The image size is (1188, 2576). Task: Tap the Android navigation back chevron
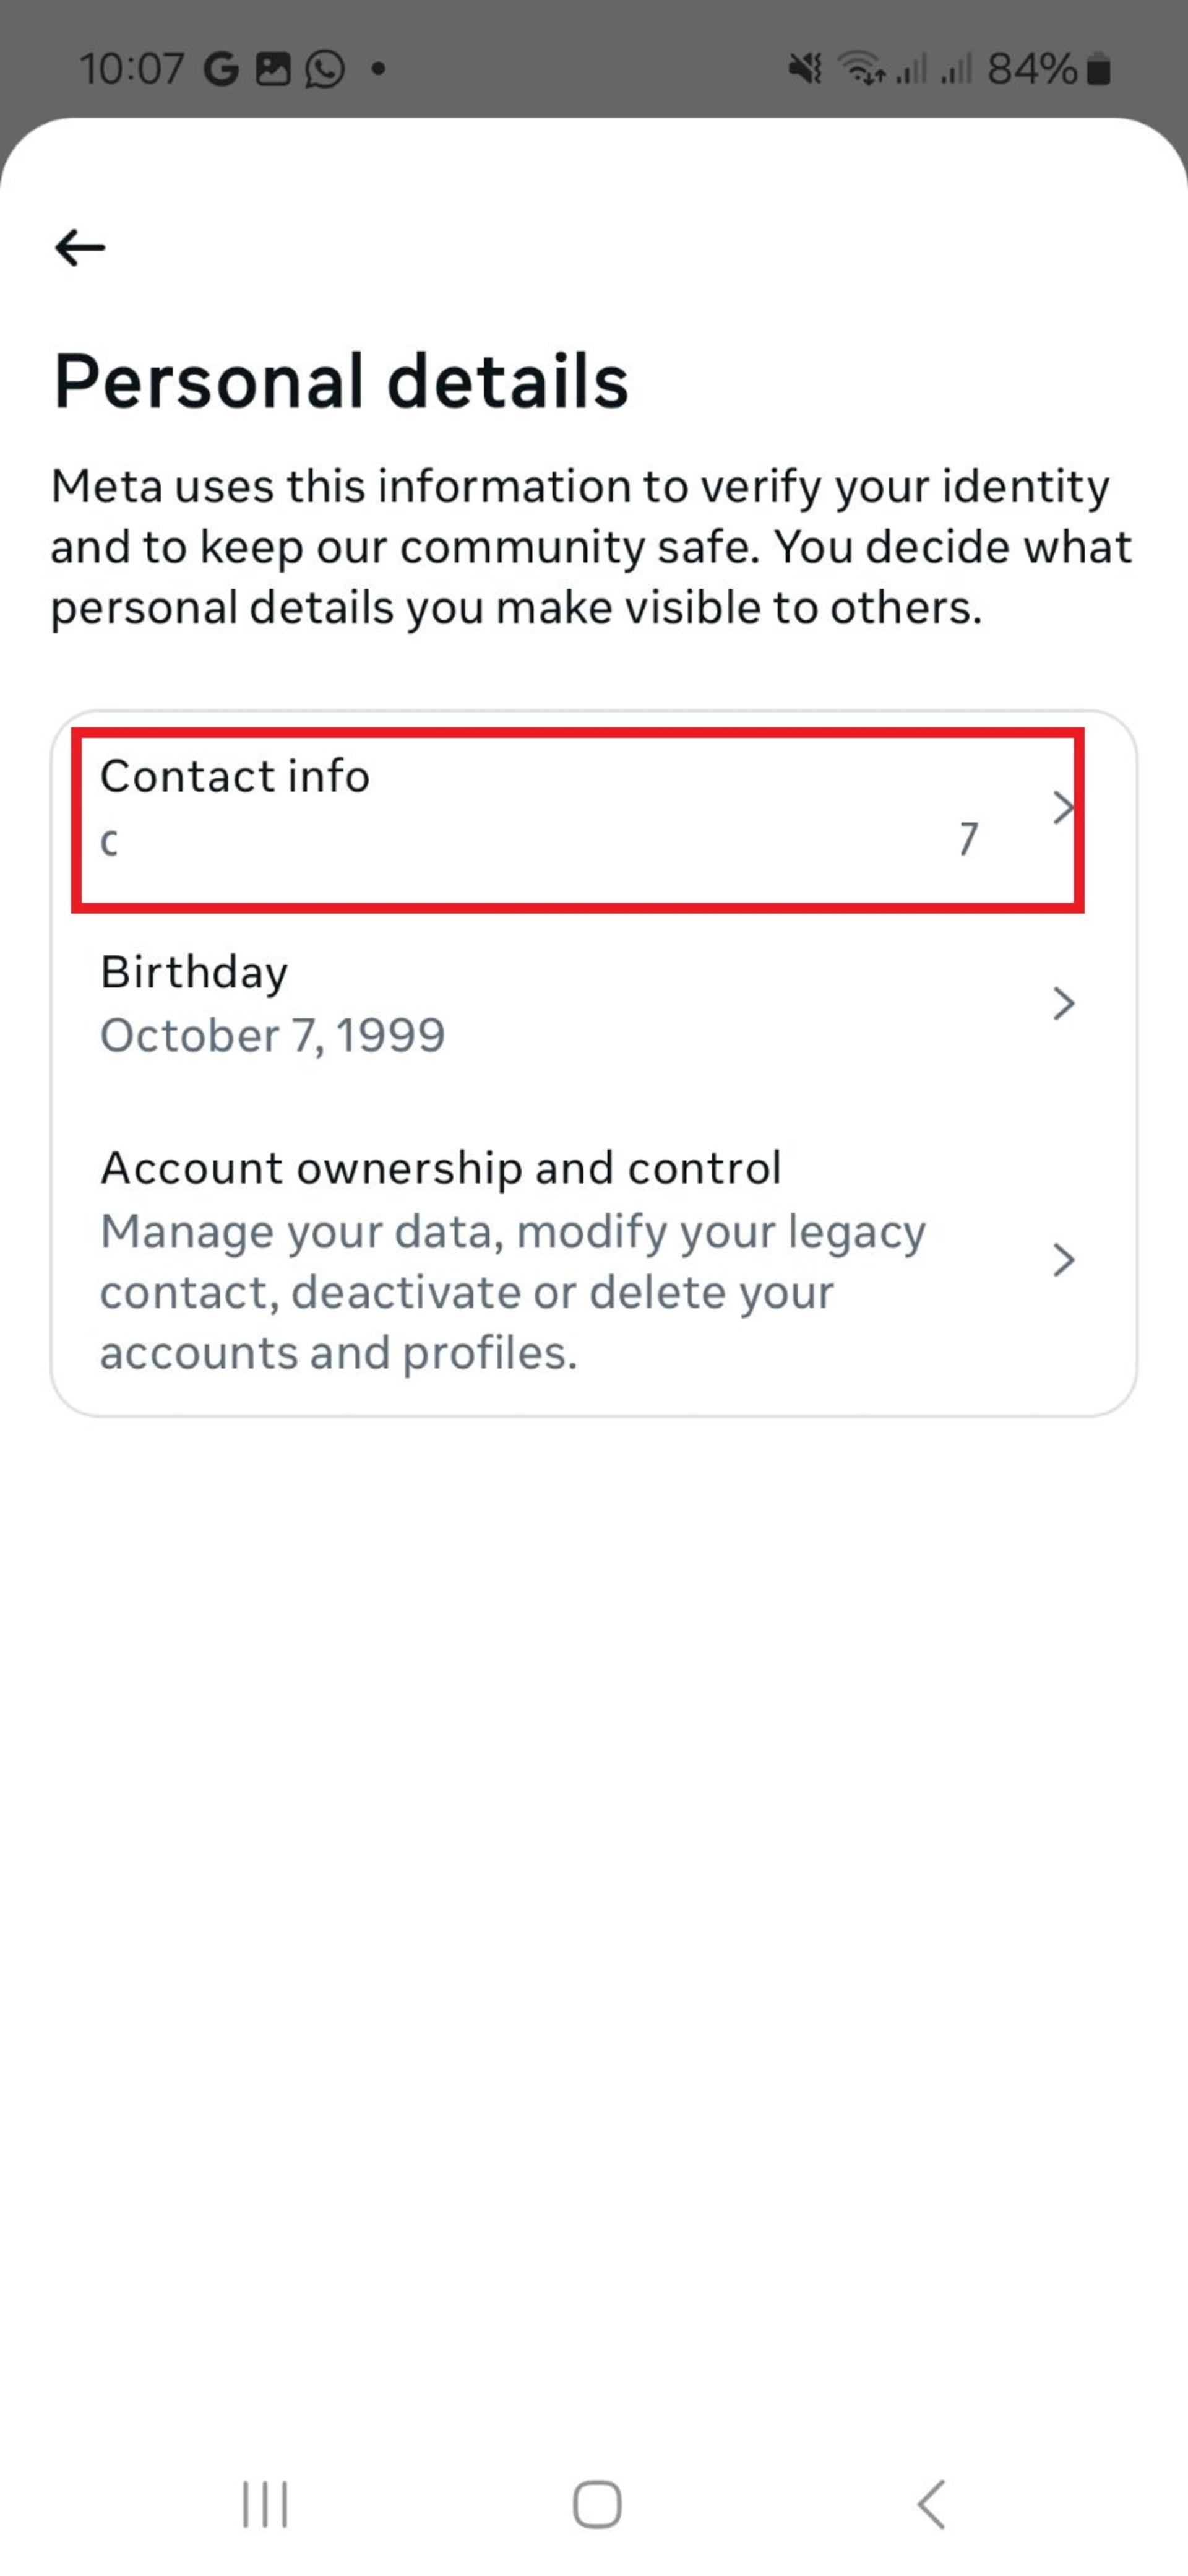(930, 2505)
